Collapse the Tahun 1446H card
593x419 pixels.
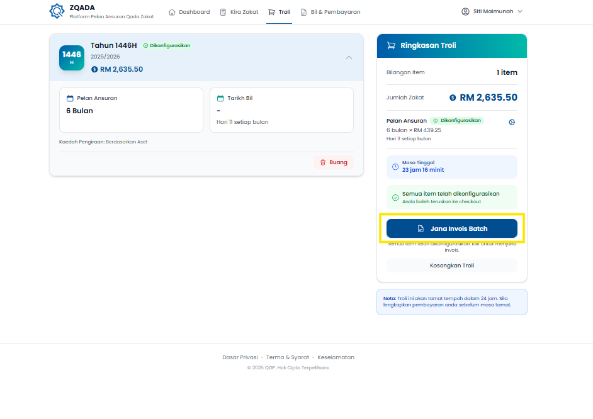(349, 57)
